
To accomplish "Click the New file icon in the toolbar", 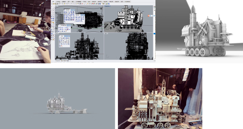I will point(53,4).
